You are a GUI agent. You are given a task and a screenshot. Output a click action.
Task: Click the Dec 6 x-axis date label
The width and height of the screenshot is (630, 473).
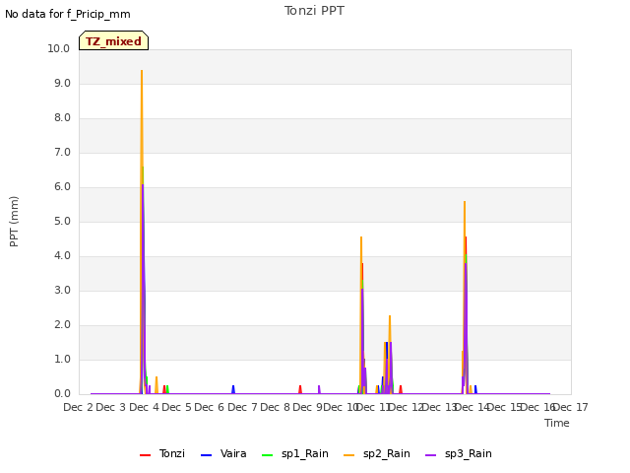(210, 407)
